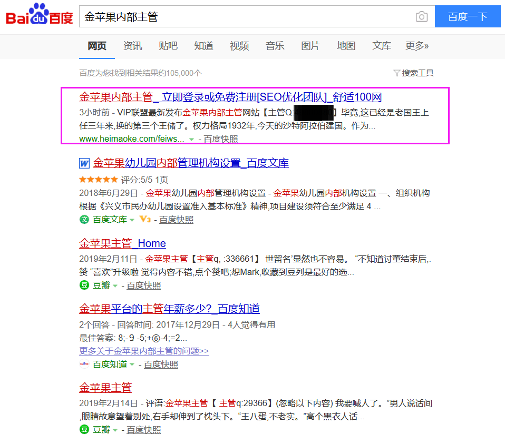505x444 pixels.
Task: Open the 更多» tab menu
Action: coord(417,46)
